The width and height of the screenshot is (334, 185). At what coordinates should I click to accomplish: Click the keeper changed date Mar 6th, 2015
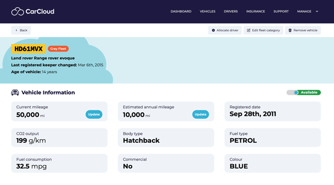pyautogui.click(x=91, y=65)
